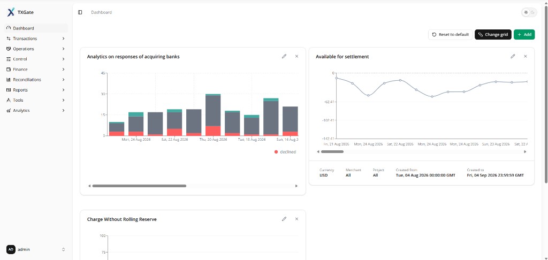The width and height of the screenshot is (548, 260).
Task: Click 'Analytics on responses of acquiring banks' title
Action: click(x=133, y=57)
